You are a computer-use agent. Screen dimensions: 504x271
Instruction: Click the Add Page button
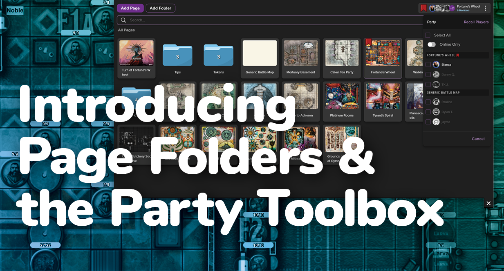tap(130, 8)
